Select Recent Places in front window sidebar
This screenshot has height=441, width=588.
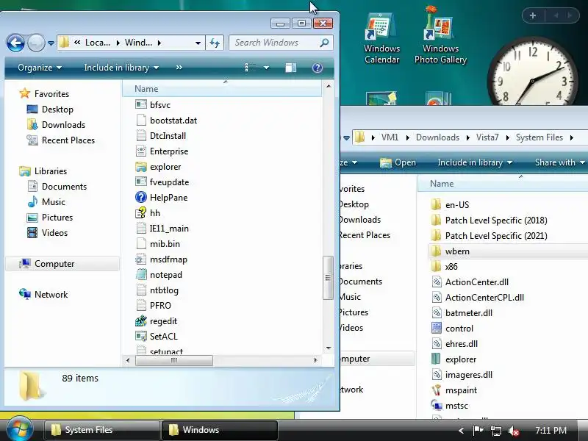pyautogui.click(x=68, y=140)
